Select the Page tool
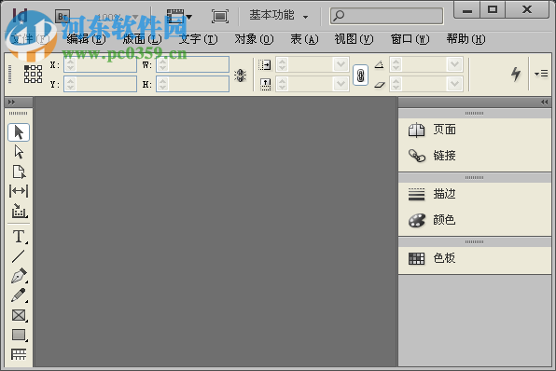This screenshot has width=556, height=371. tap(19, 172)
